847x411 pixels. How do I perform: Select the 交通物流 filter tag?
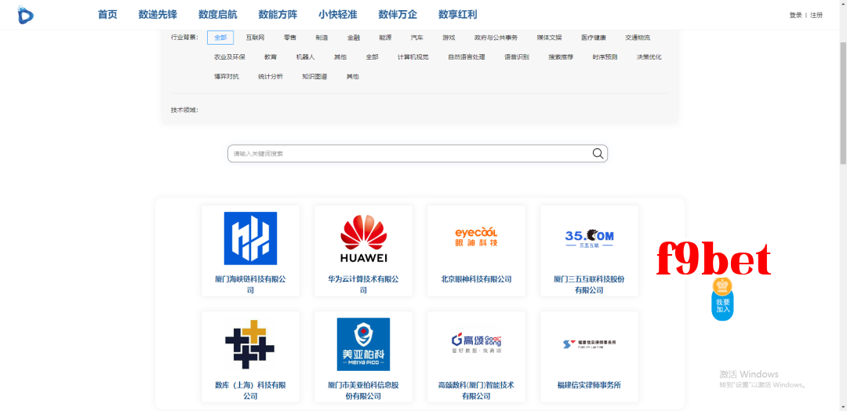point(638,38)
